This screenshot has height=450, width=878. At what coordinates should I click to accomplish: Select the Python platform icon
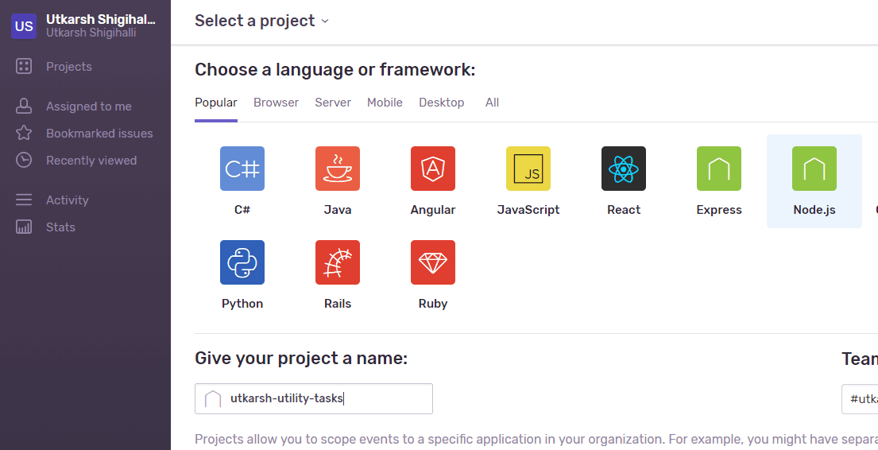[242, 262]
